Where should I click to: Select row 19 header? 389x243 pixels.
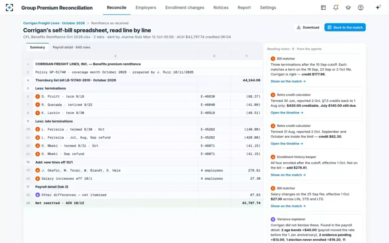click(x=28, y=203)
